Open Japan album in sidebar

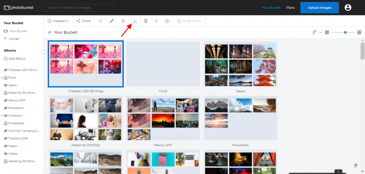coord(13,85)
